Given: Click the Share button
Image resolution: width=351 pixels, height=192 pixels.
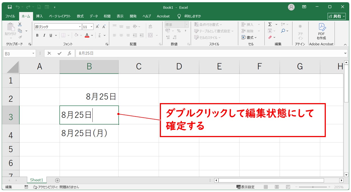Looking at the screenshot, I should pyautogui.click(x=337, y=16).
